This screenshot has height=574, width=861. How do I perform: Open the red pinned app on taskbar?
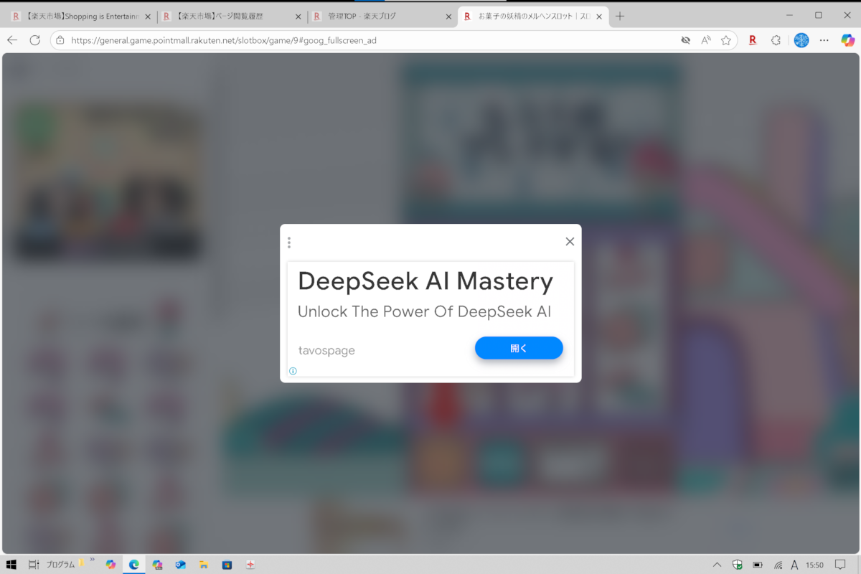250,565
